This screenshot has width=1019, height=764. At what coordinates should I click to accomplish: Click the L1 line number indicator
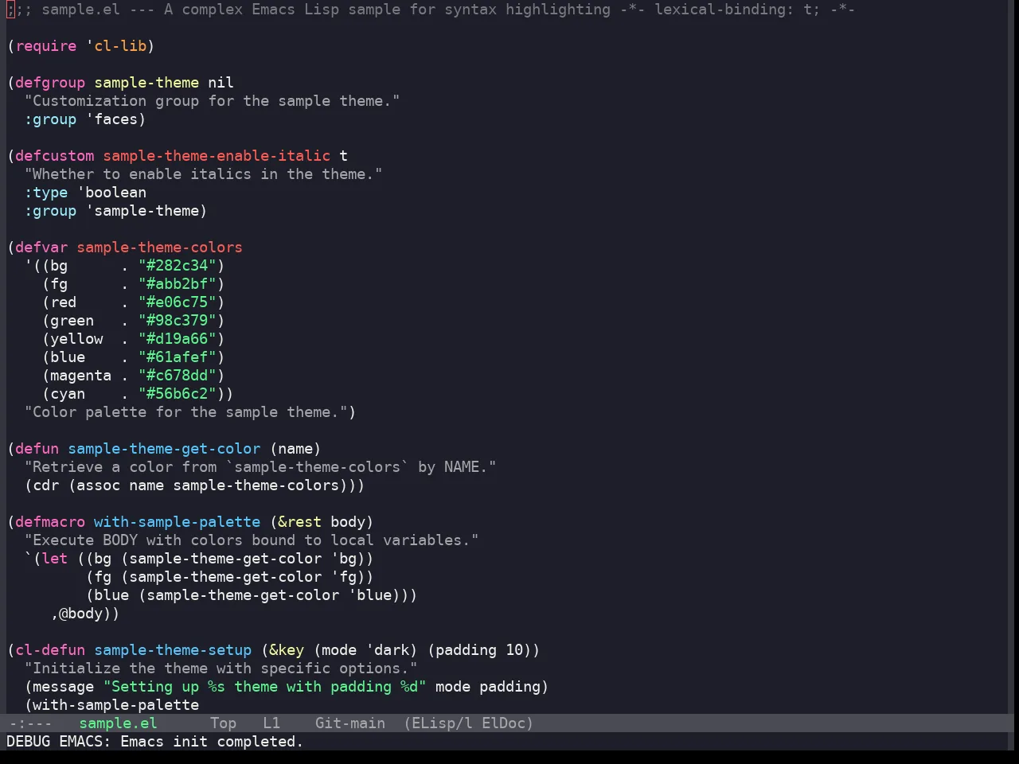click(x=271, y=723)
